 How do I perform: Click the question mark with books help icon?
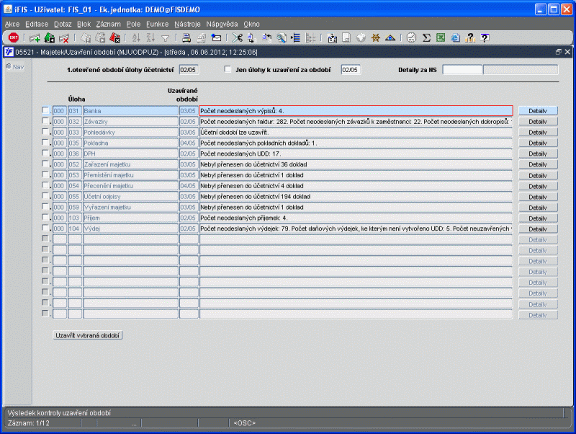coord(470,38)
